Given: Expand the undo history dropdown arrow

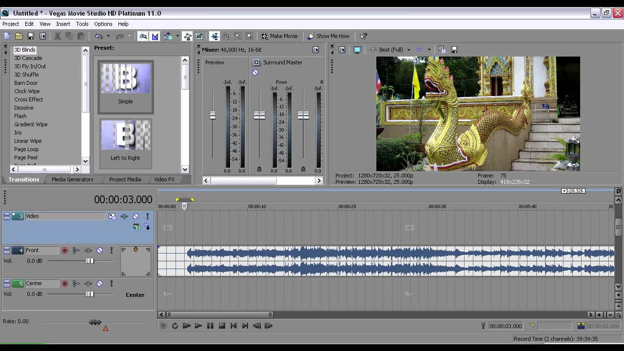Looking at the screenshot, I should (x=107, y=36).
